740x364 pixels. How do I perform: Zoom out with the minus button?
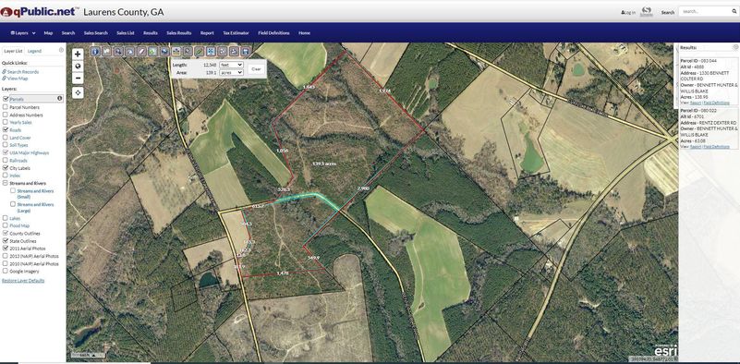[78, 79]
